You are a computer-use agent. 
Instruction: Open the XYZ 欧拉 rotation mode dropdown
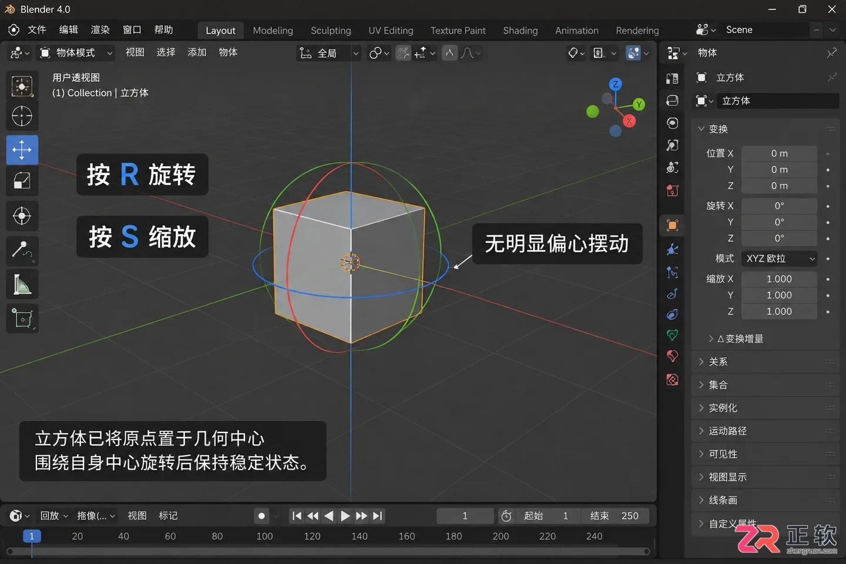(x=780, y=258)
